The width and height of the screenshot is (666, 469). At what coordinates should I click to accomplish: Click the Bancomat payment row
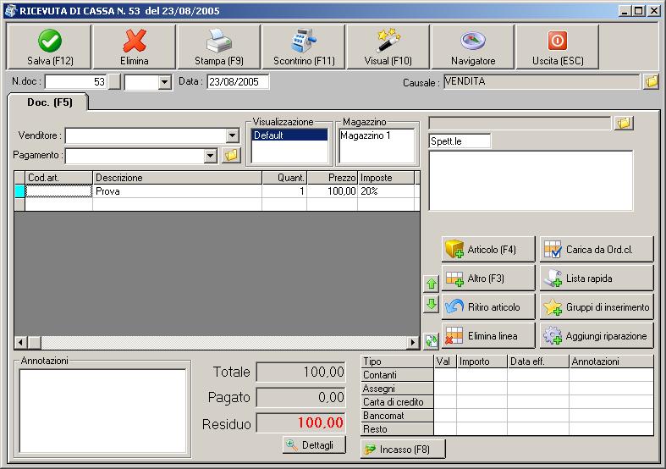(507, 416)
